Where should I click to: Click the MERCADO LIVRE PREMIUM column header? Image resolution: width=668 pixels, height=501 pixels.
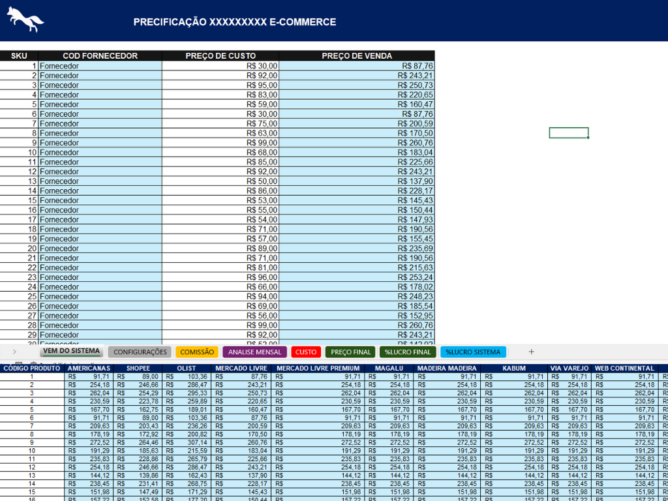pyautogui.click(x=319, y=369)
